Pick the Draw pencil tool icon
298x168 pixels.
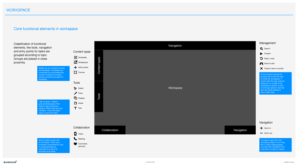(x=76, y=93)
